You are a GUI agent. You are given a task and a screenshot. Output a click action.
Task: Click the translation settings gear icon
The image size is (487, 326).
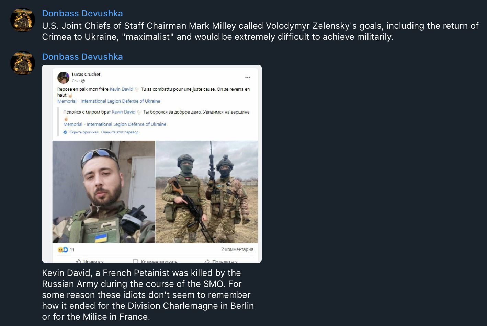[65, 132]
